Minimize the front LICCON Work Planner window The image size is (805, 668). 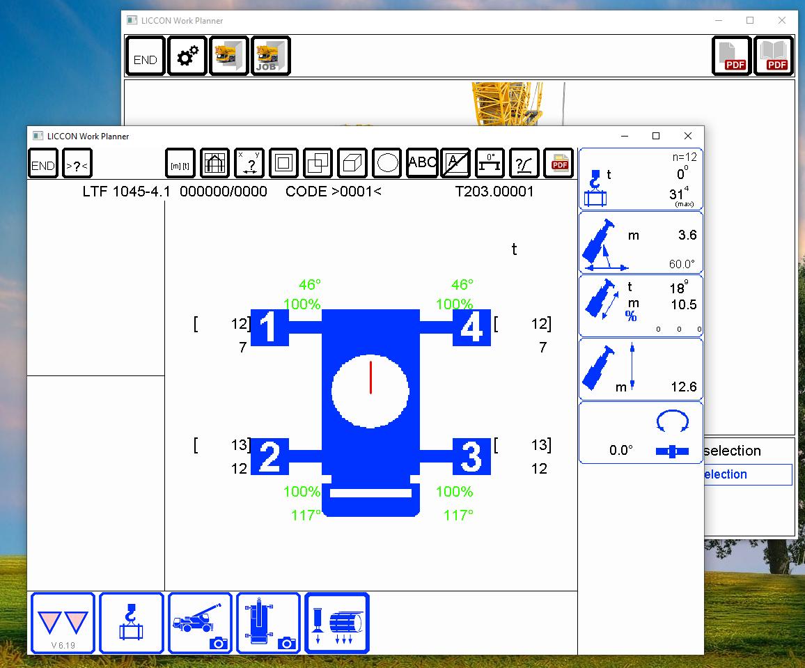(624, 136)
